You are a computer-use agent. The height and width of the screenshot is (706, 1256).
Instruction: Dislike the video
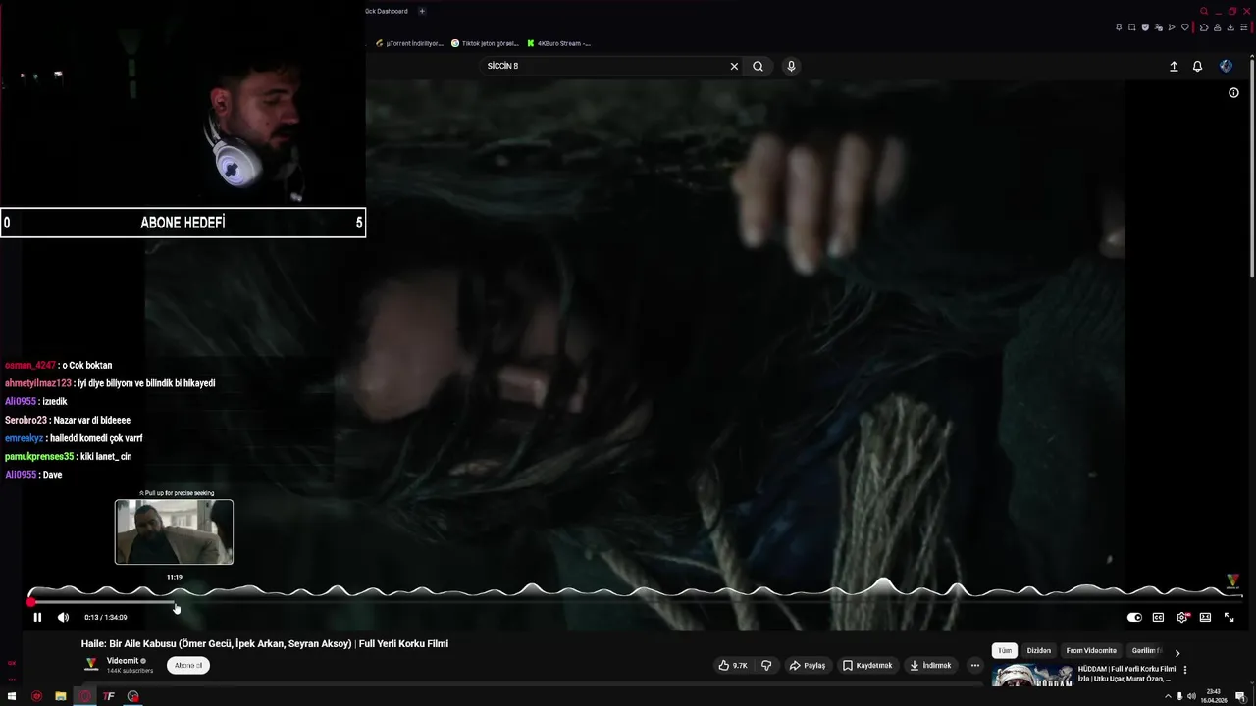pos(766,665)
